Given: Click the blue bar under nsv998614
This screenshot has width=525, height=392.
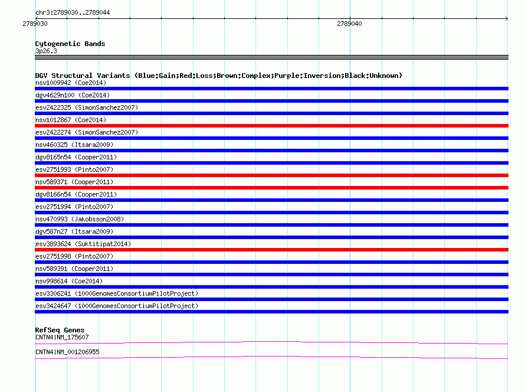Looking at the screenshot, I should click(x=271, y=287).
